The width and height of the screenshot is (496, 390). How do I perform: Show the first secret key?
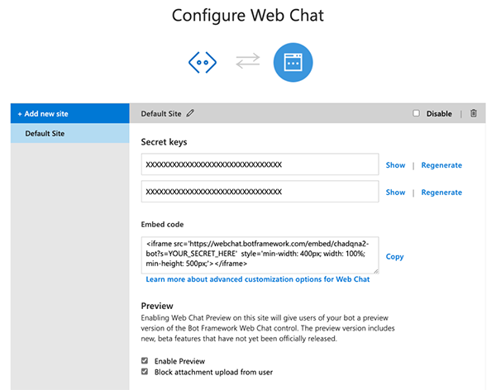[x=395, y=164]
